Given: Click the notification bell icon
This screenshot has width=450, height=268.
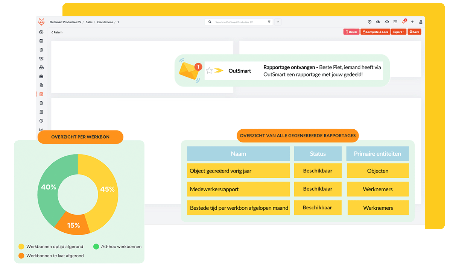Looking at the screenshot, I should pyautogui.click(x=404, y=22).
